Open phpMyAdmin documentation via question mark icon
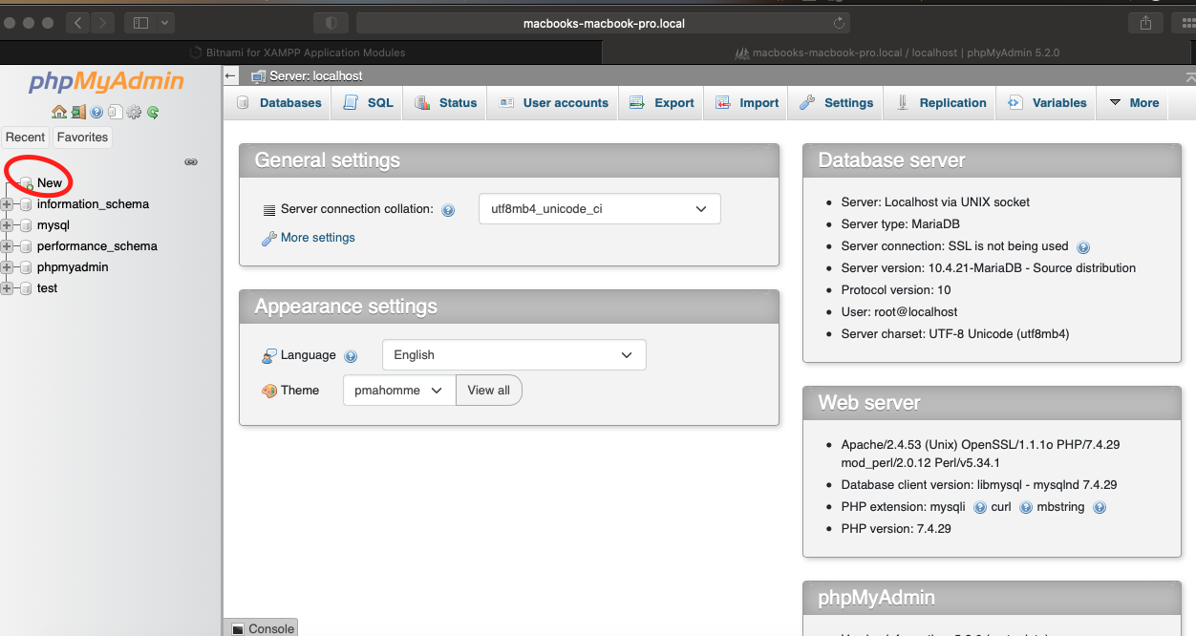Screen dimensions: 1196x636 coord(96,112)
